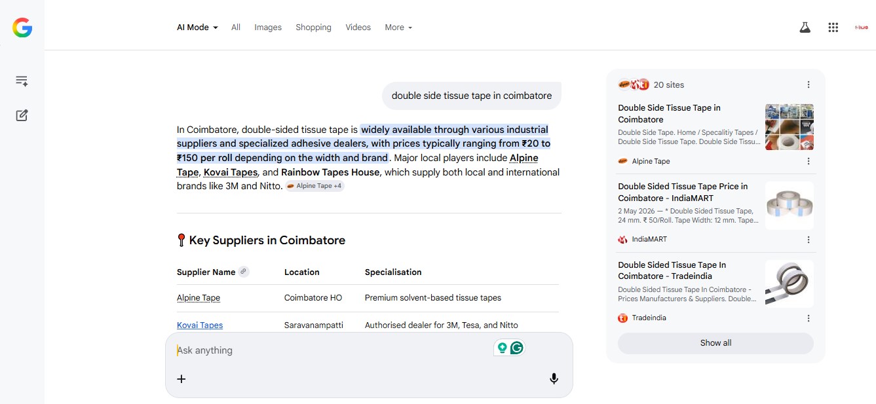Switch to the All results tab
This screenshot has height=404, width=876.
236,28
